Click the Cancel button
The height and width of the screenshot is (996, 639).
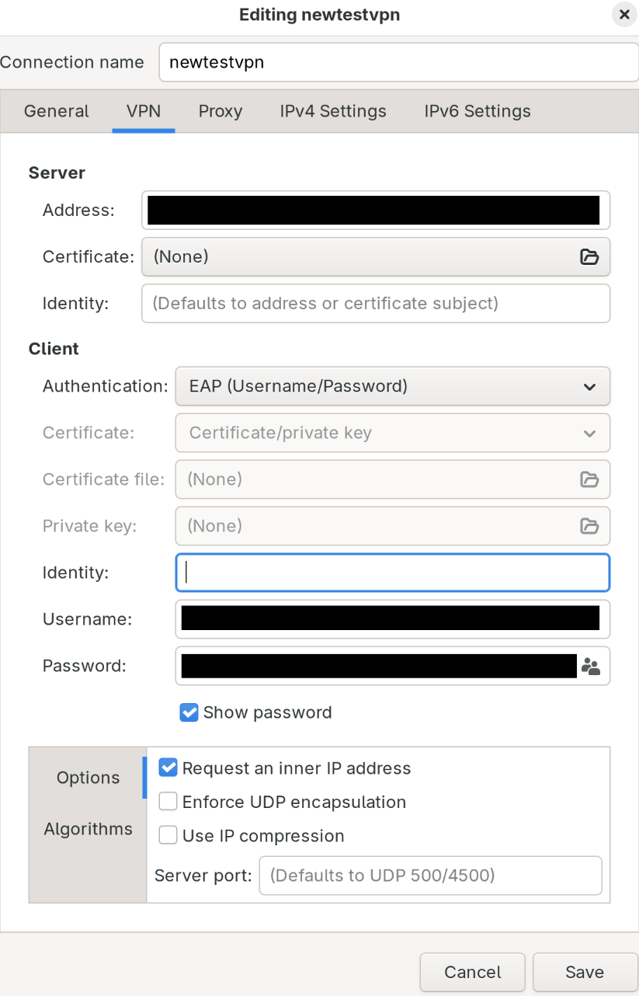pos(472,972)
